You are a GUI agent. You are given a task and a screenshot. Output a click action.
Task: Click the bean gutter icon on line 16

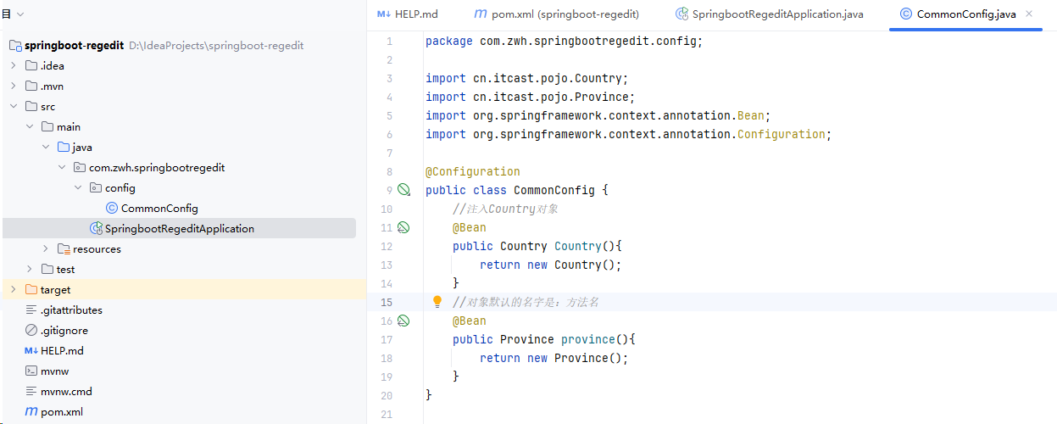pyautogui.click(x=403, y=321)
